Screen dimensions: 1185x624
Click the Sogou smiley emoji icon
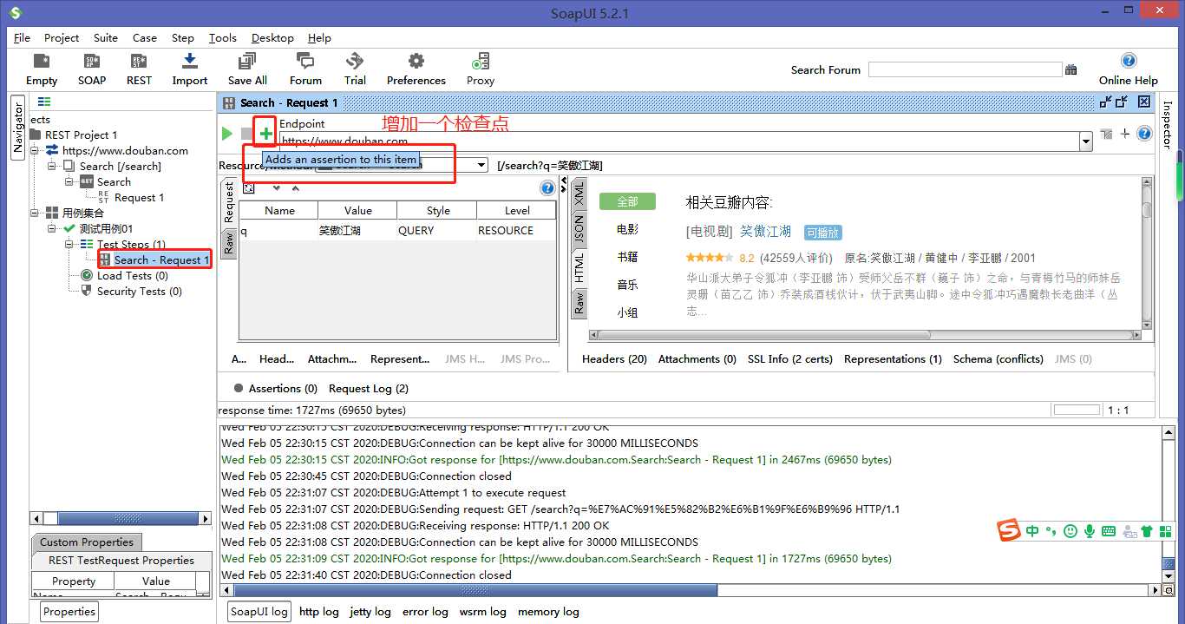click(1070, 530)
